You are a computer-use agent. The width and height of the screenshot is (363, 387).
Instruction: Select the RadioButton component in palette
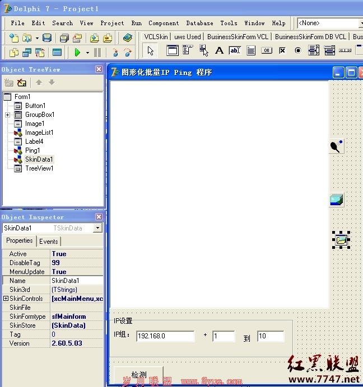point(298,50)
